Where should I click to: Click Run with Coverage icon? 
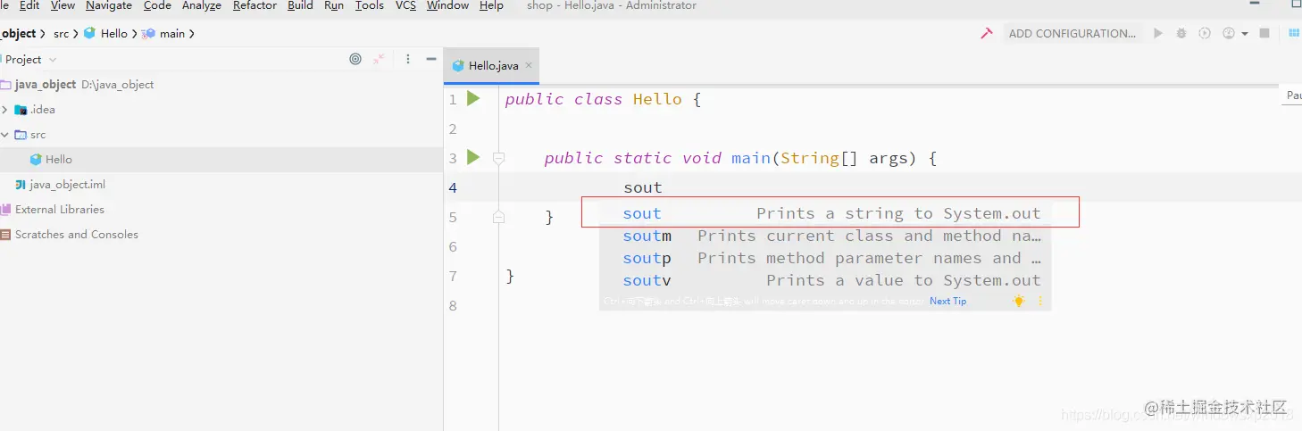pyautogui.click(x=1205, y=33)
